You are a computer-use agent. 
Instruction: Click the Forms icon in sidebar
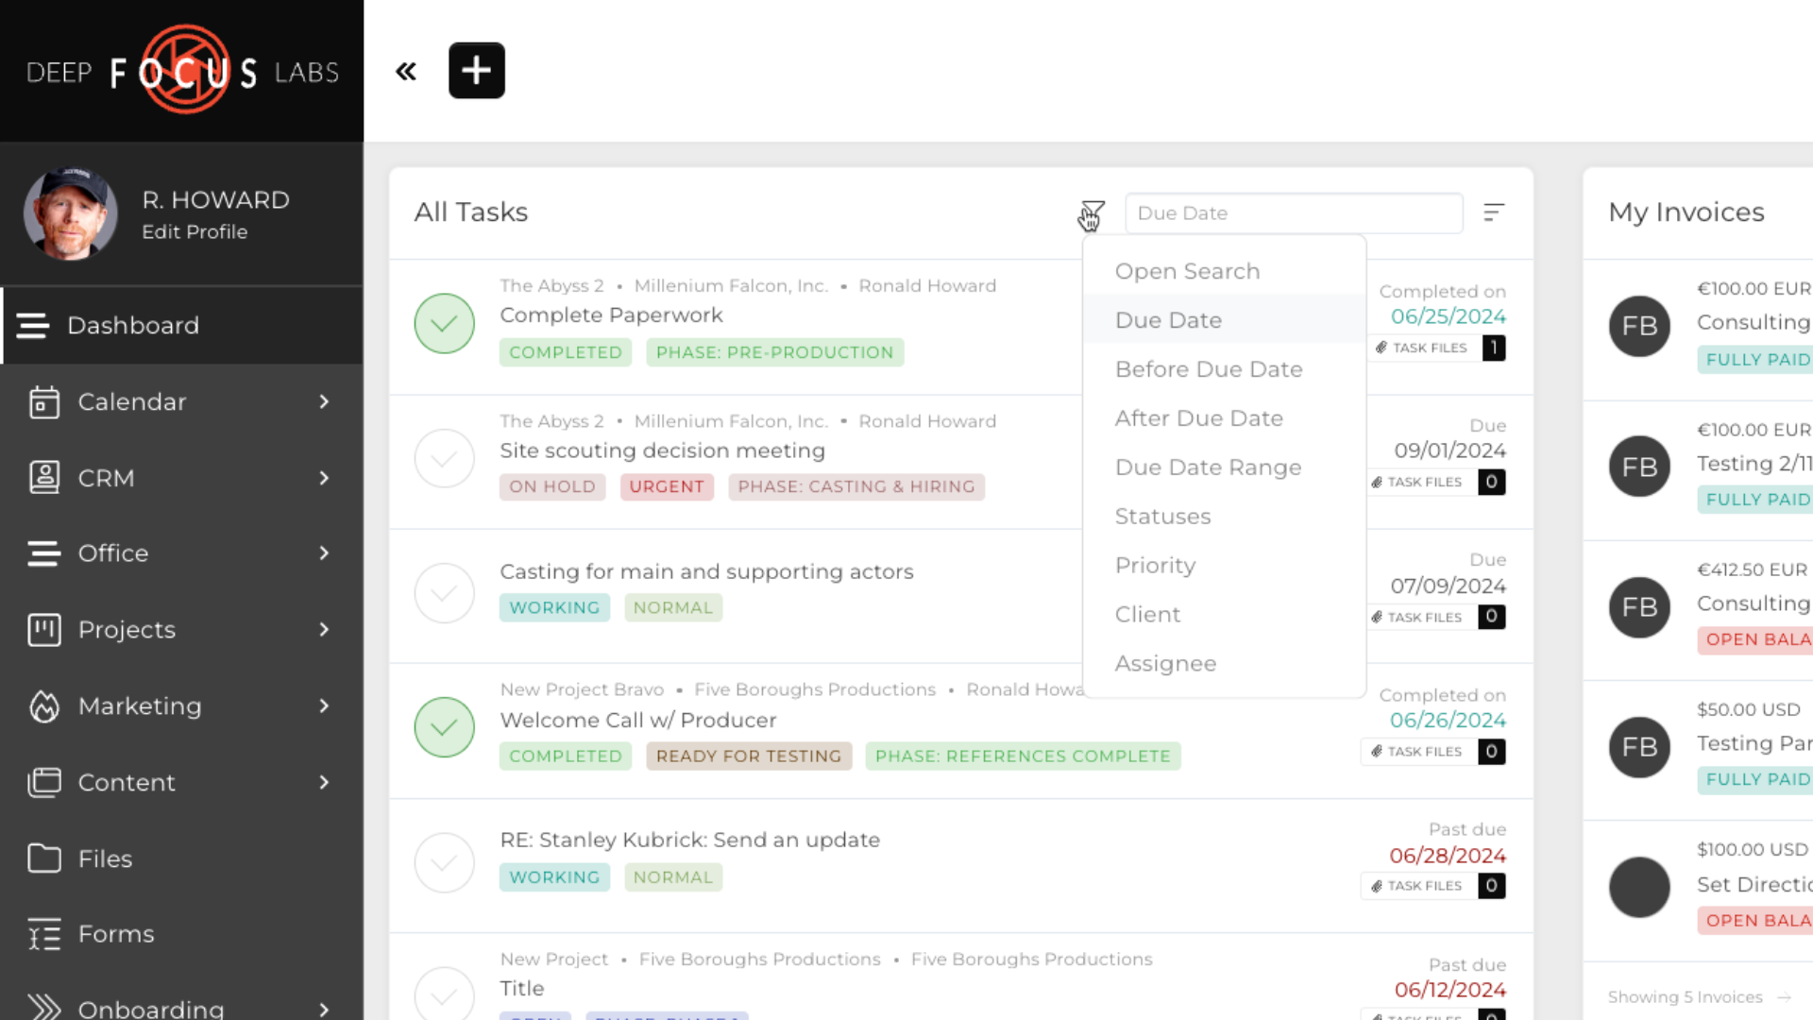pyautogui.click(x=43, y=934)
